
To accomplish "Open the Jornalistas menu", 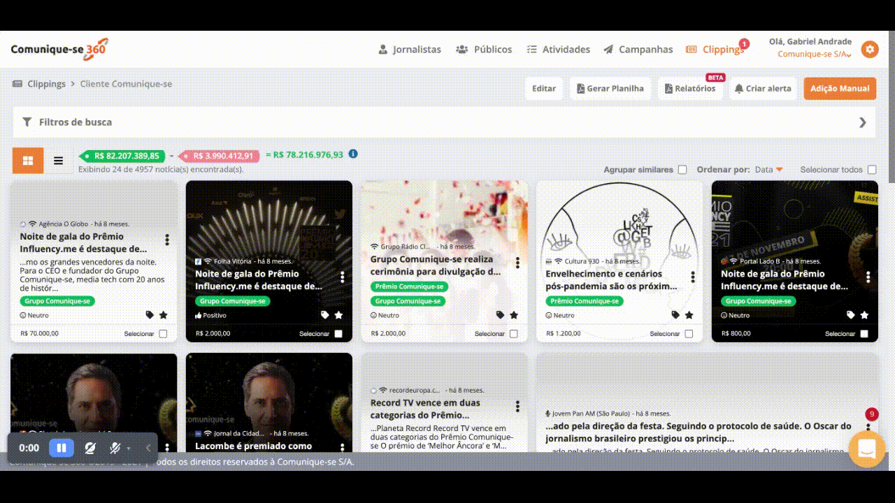I will (410, 50).
